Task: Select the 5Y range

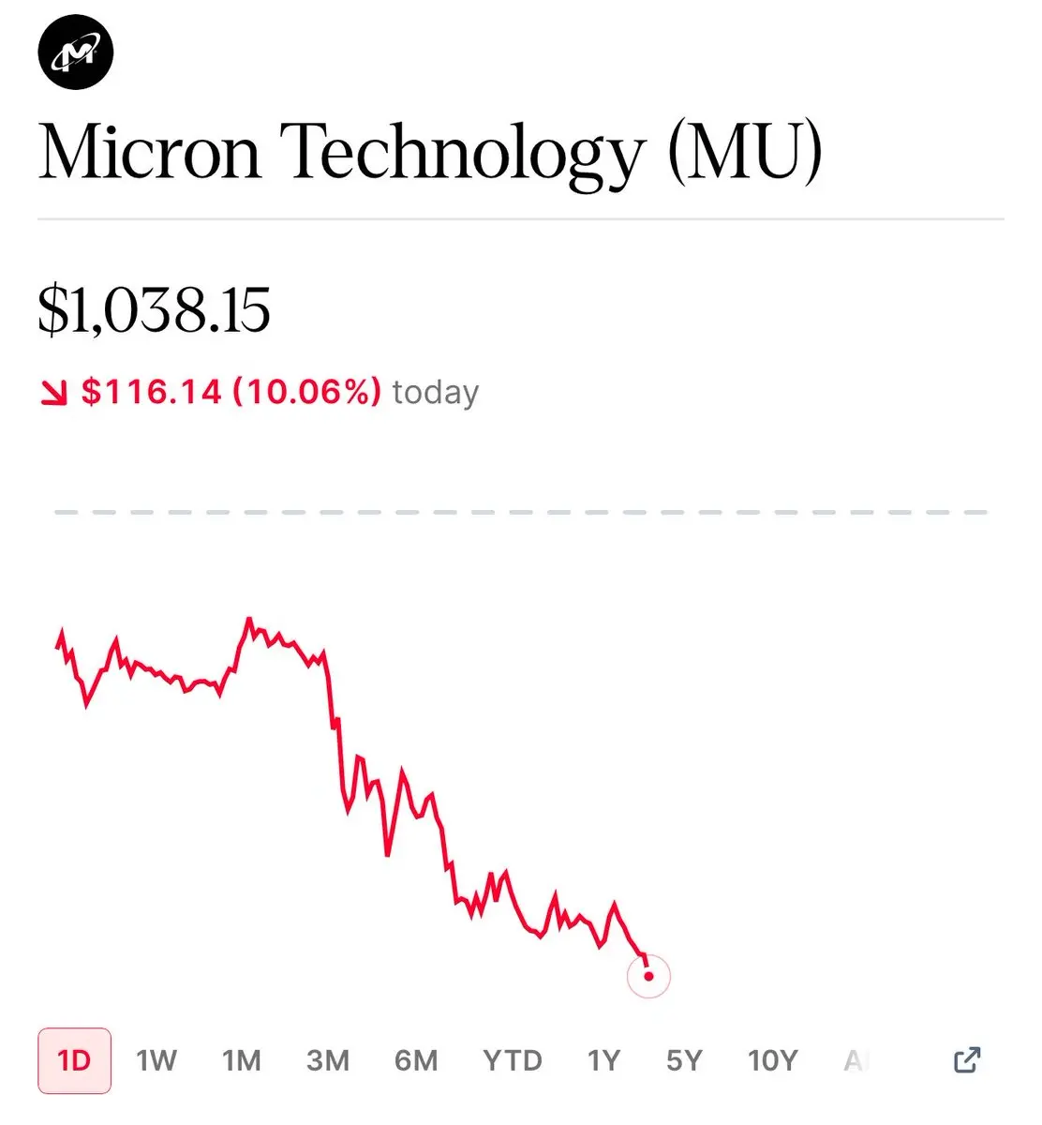Action: pyautogui.click(x=684, y=1060)
